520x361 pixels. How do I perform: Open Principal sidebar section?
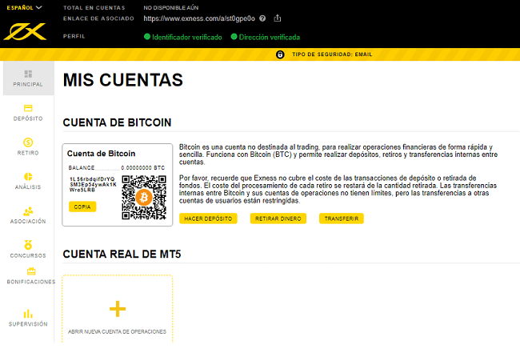point(29,78)
